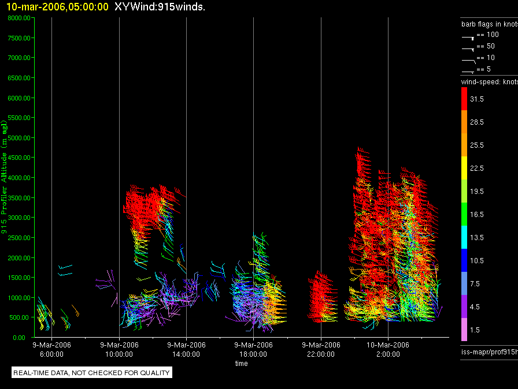Click the iss-mapr/prof915h source label
This screenshot has height=389, width=518.
coord(490,351)
